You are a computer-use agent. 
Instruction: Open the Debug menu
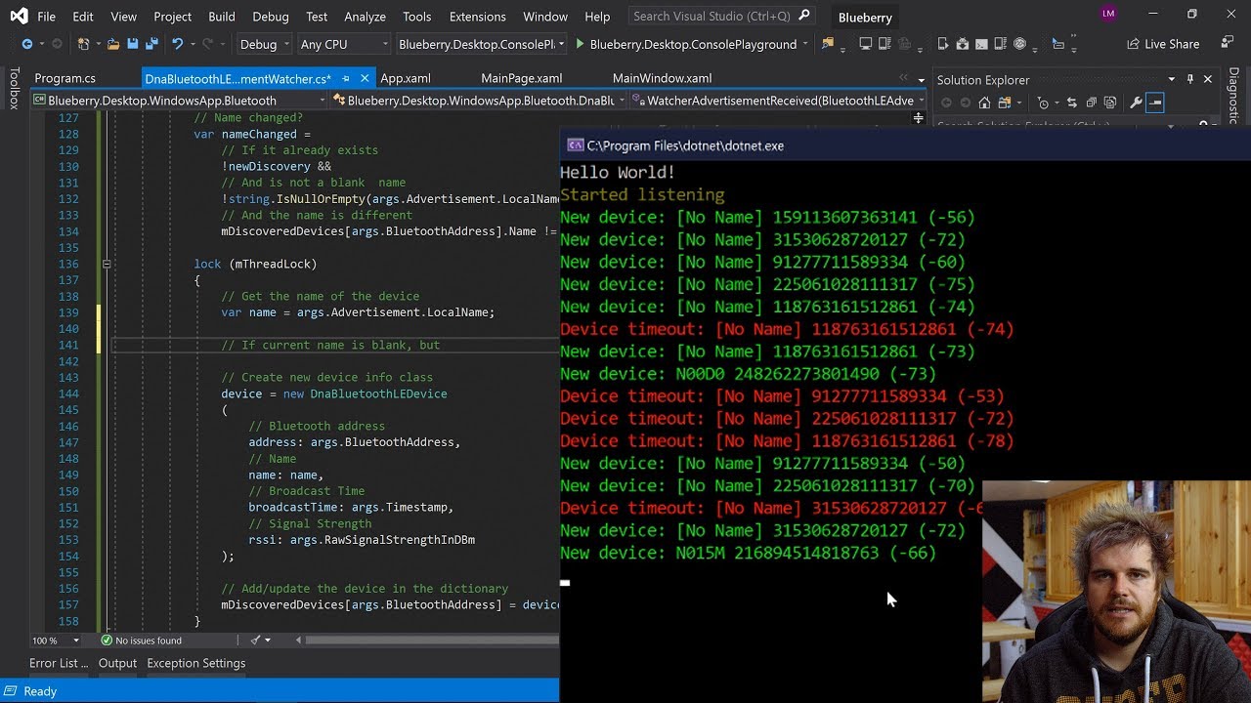tap(271, 17)
